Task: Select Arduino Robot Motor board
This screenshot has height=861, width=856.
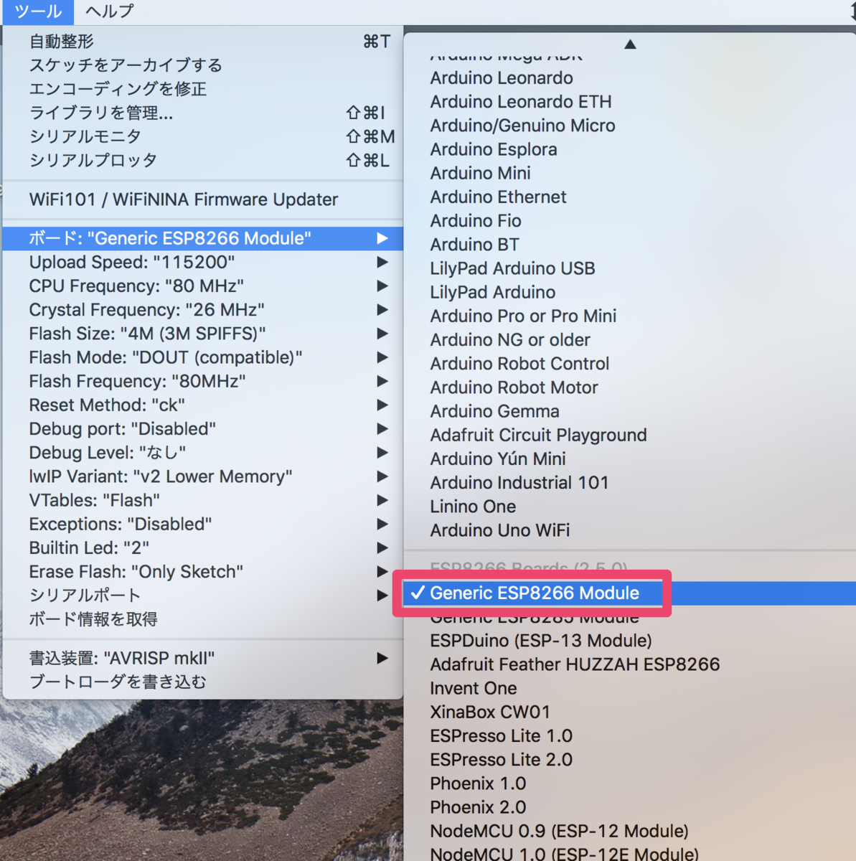Action: click(630, 387)
